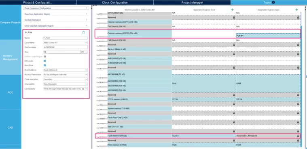
Task: Expand Search an Application Region section
Action: point(56,14)
